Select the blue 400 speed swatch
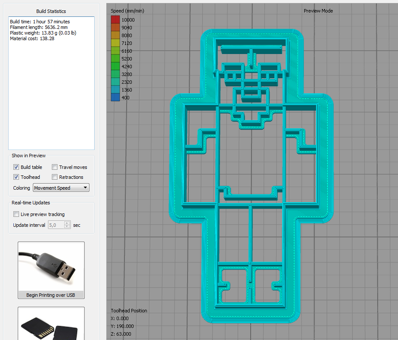Viewport: 398px width, 340px height. tap(115, 97)
